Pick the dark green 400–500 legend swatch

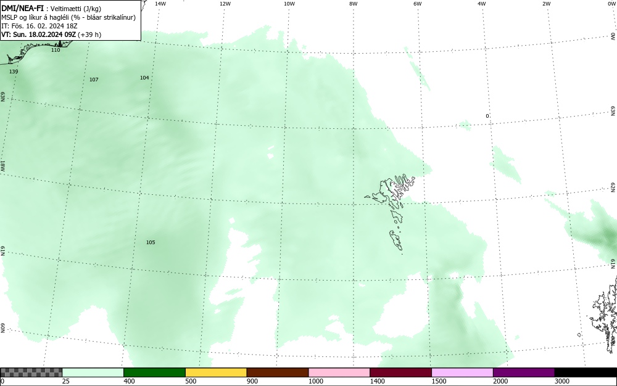tap(154, 372)
